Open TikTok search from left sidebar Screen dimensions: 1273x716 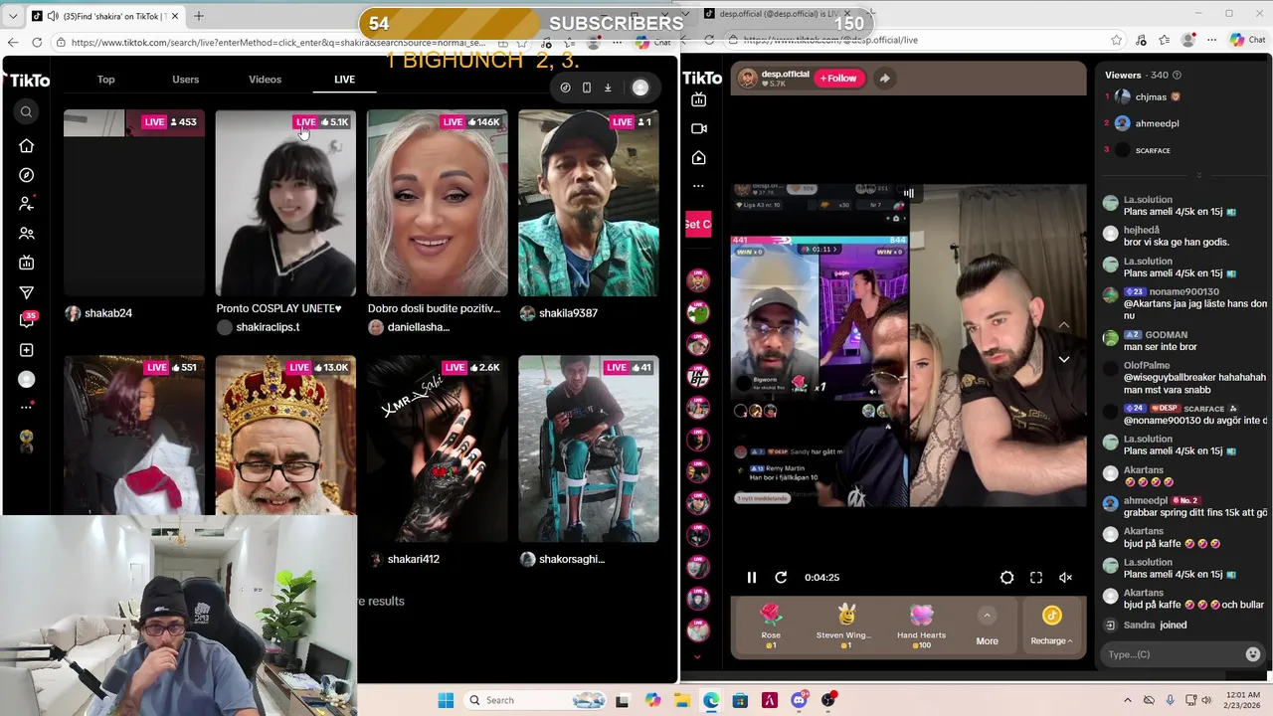27,111
